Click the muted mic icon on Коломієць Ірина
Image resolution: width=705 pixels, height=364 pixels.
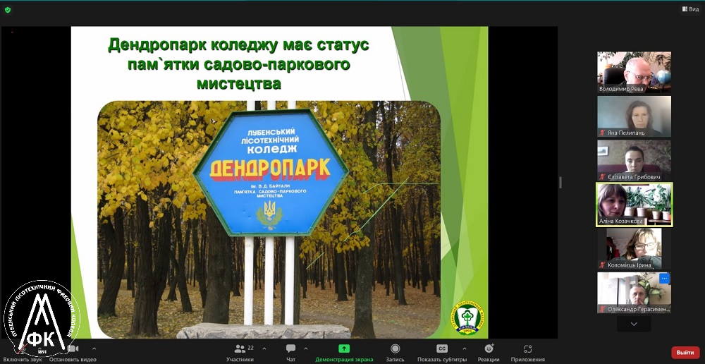[603, 265]
